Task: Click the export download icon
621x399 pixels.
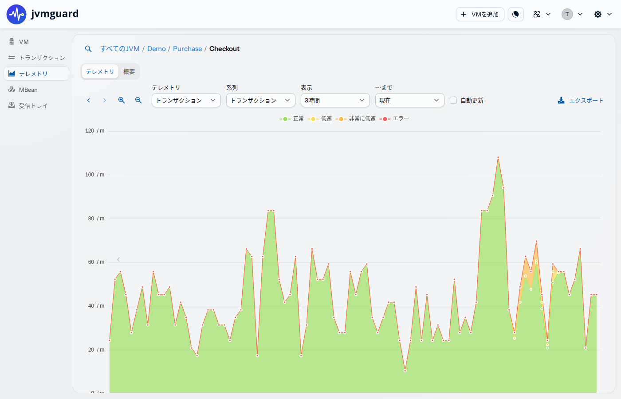Action: pyautogui.click(x=561, y=101)
